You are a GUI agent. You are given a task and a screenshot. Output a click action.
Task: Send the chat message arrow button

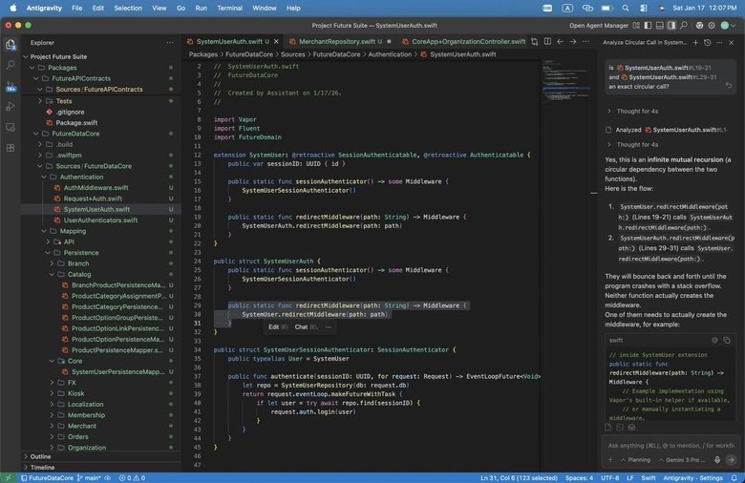pyautogui.click(x=732, y=460)
